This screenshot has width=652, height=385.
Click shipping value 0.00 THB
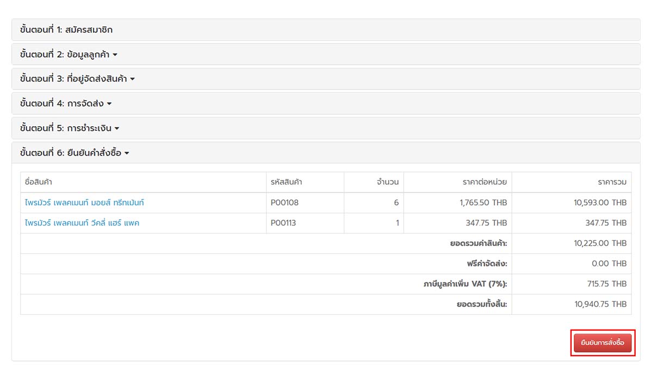click(x=609, y=264)
